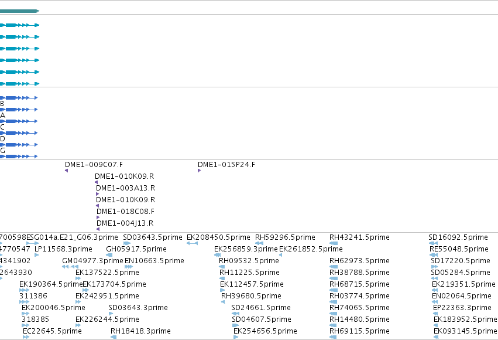This screenshot has width=498, height=340.
Task: Select transcript label G
Action: click(2, 151)
